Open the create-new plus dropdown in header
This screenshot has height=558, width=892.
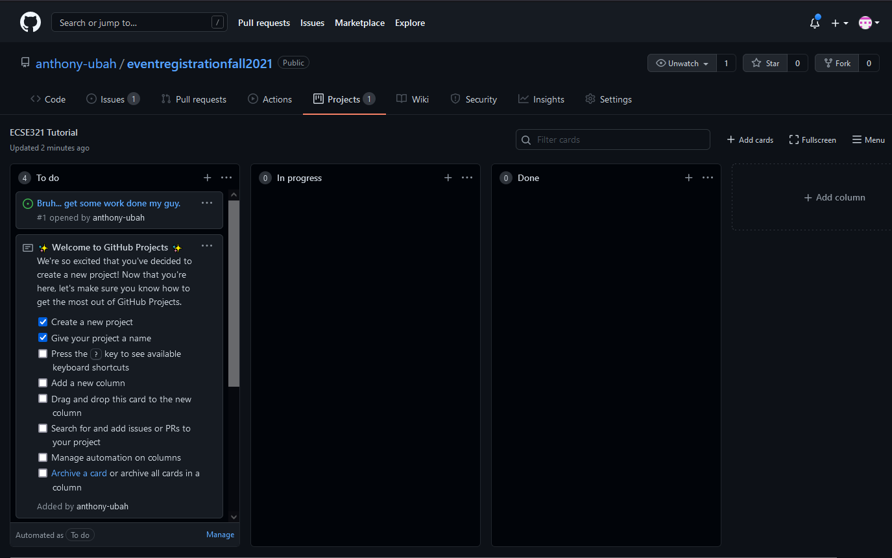click(839, 23)
